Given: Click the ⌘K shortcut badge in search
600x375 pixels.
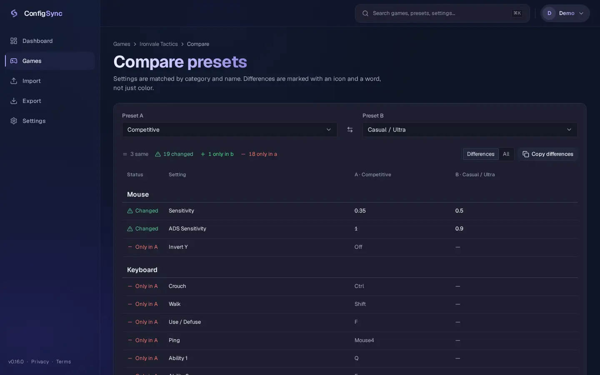Looking at the screenshot, I should [x=517, y=13].
